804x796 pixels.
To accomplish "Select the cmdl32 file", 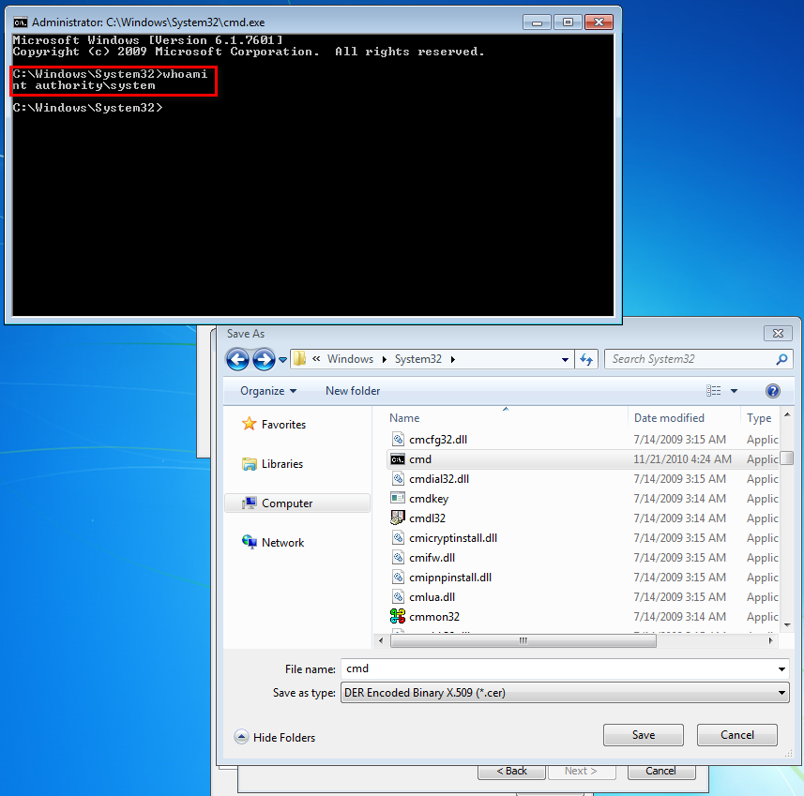I will point(427,518).
